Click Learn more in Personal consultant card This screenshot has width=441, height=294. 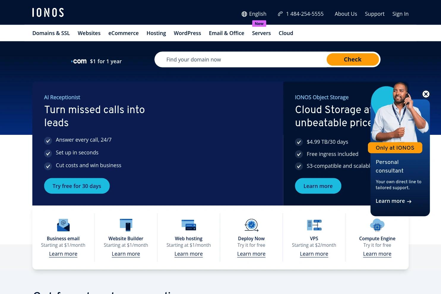pos(393,201)
